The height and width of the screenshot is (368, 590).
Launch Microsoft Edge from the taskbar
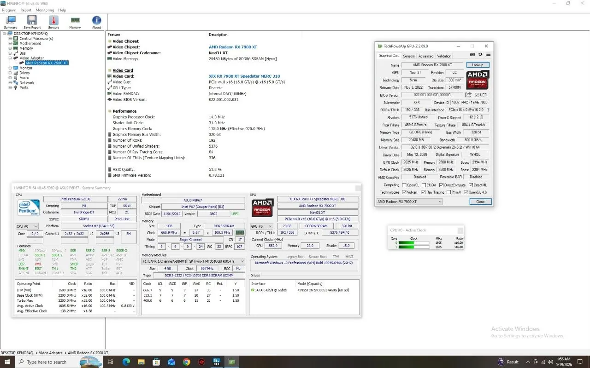coord(126,362)
